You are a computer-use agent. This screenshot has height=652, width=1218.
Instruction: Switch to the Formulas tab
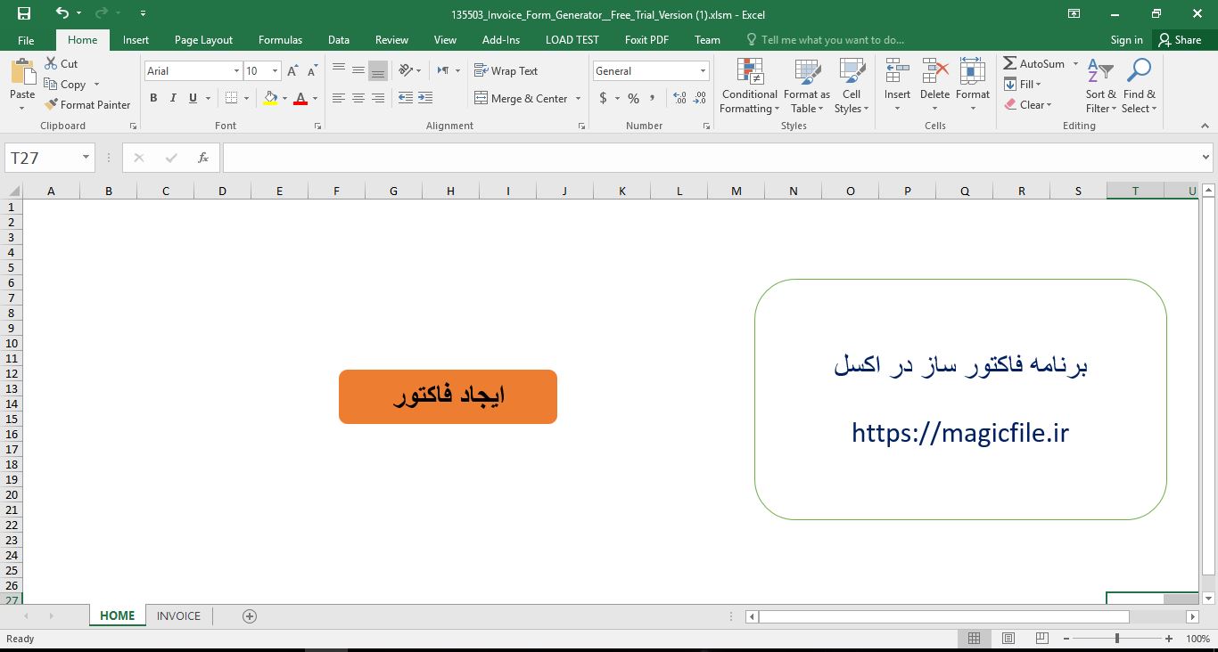tap(280, 40)
